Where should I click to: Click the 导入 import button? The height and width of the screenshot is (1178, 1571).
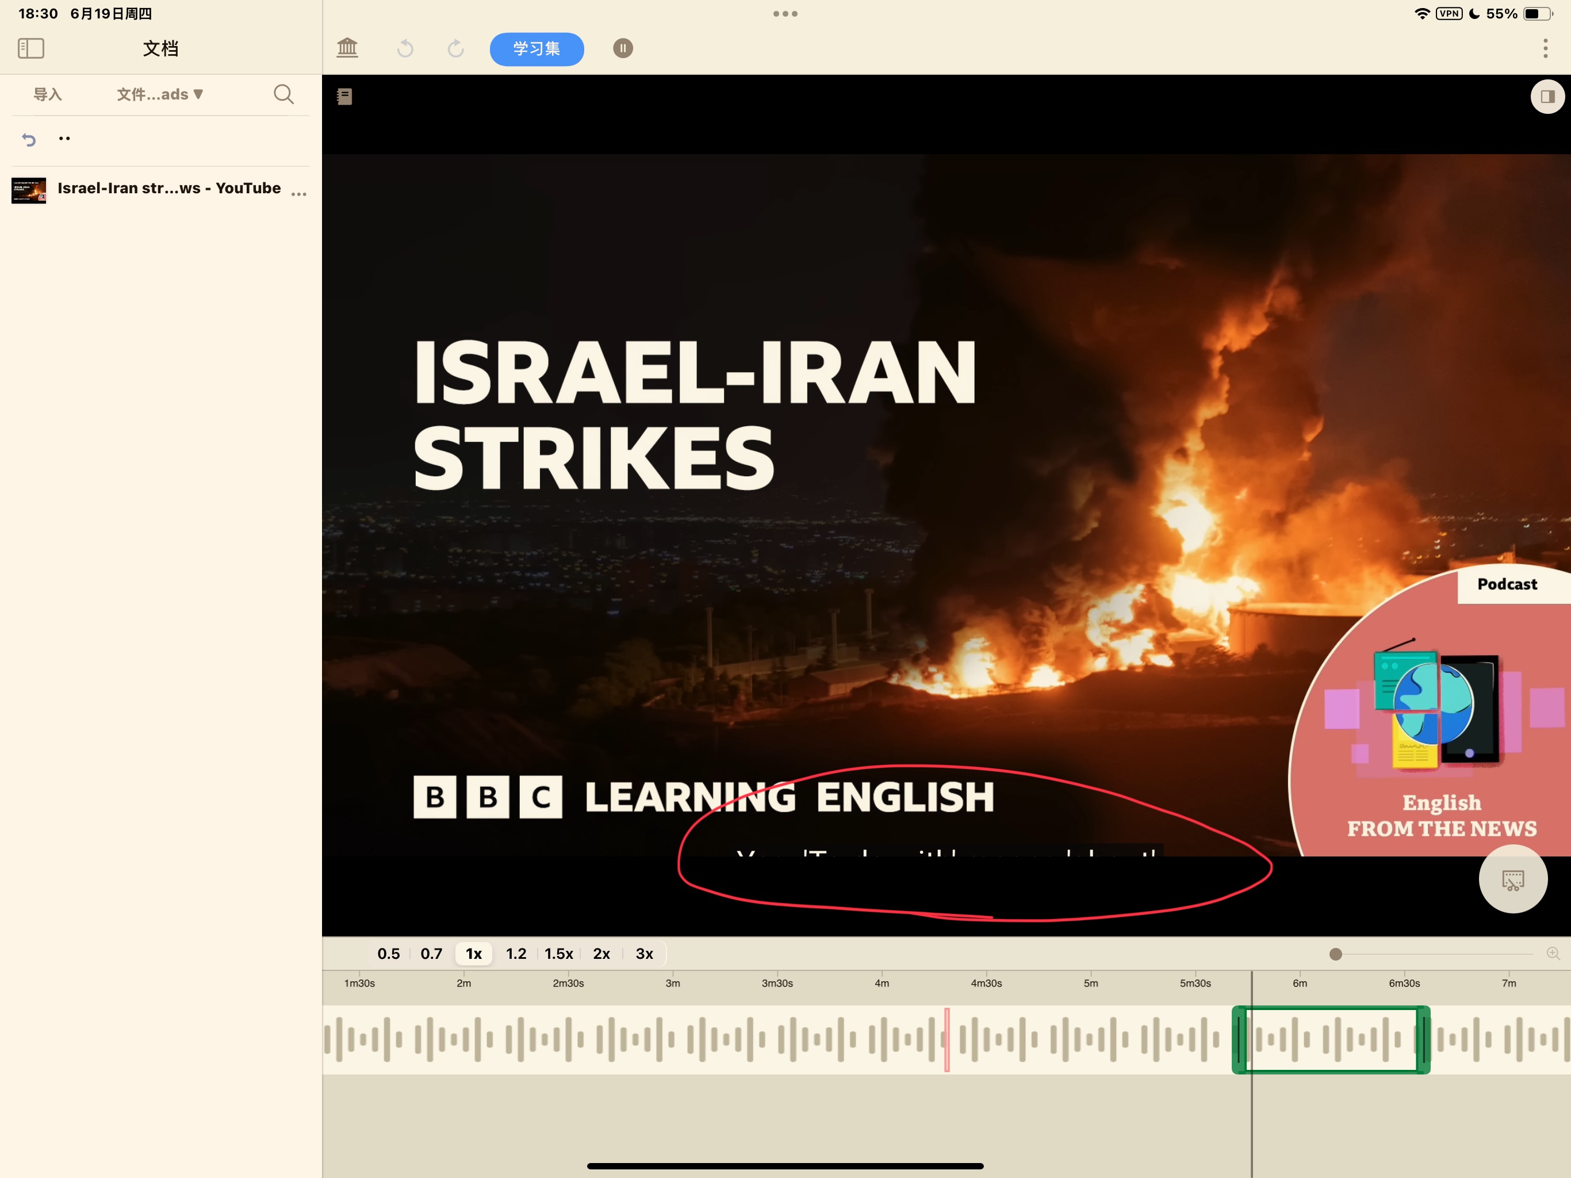(x=48, y=94)
